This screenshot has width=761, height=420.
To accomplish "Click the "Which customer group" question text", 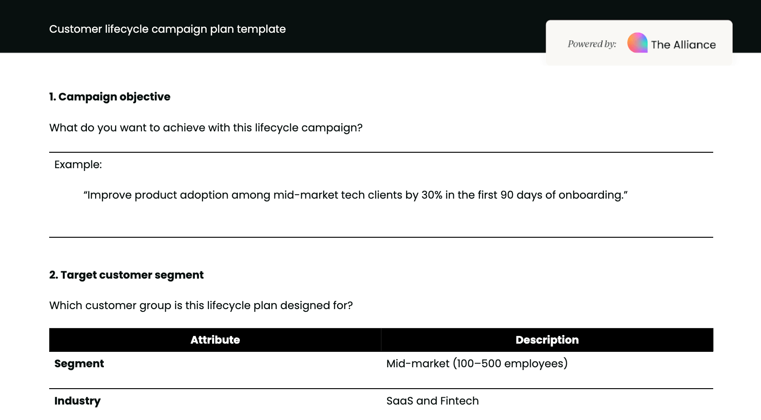I will (201, 305).
